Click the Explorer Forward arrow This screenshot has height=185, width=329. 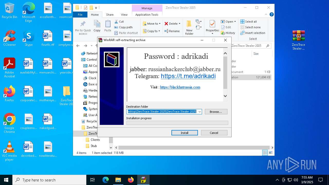[86, 46]
